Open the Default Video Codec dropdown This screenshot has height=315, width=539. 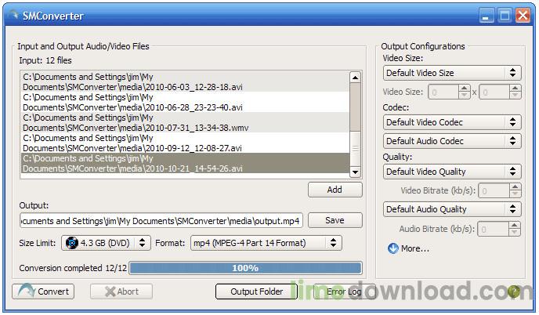(452, 121)
